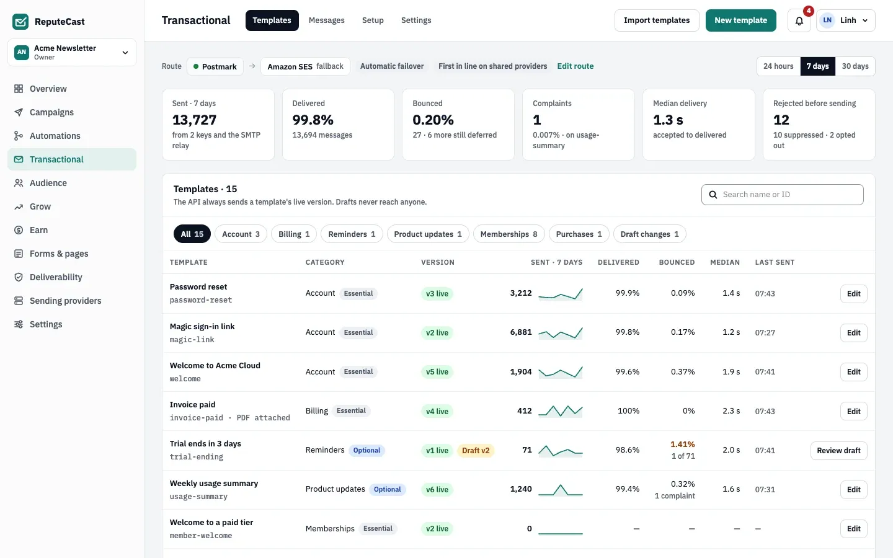Go to Campaigns in sidebar
The image size is (893, 558).
[72, 112]
